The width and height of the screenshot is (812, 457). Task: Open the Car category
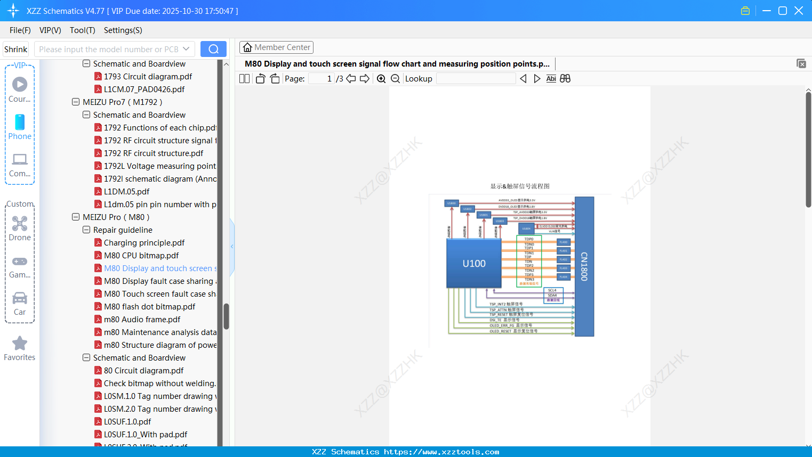[x=20, y=303]
